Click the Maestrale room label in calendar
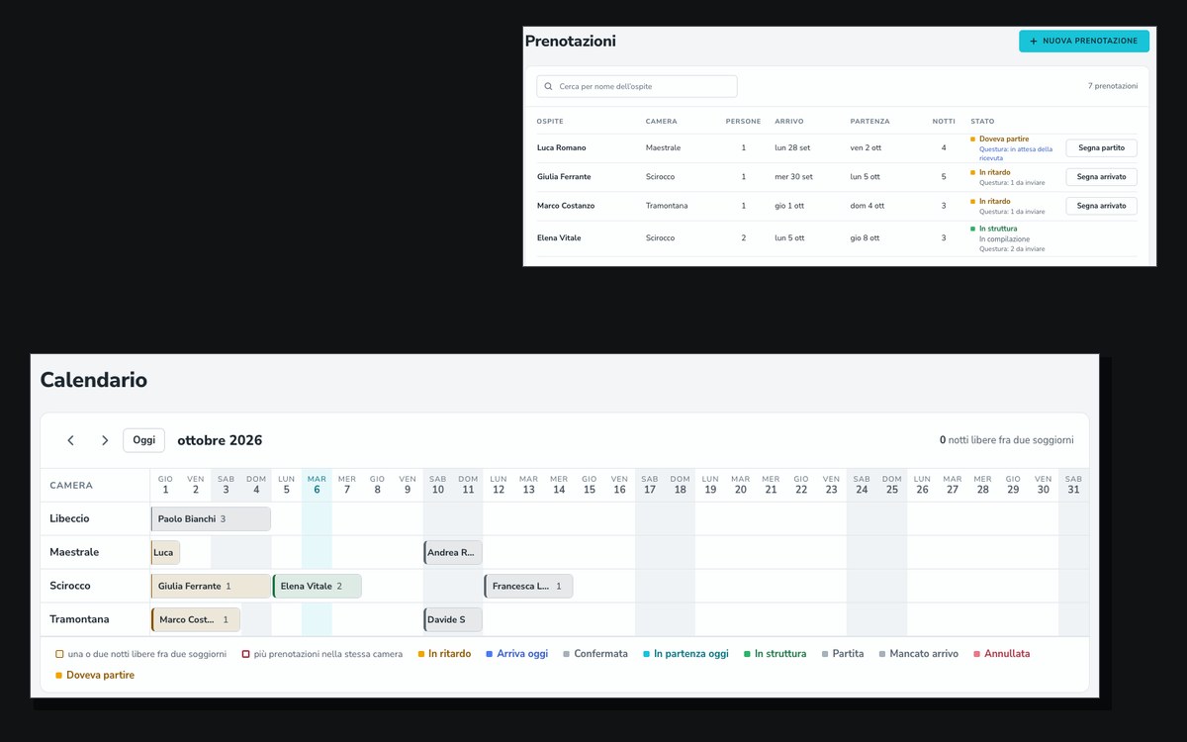The width and height of the screenshot is (1187, 742). [x=74, y=552]
